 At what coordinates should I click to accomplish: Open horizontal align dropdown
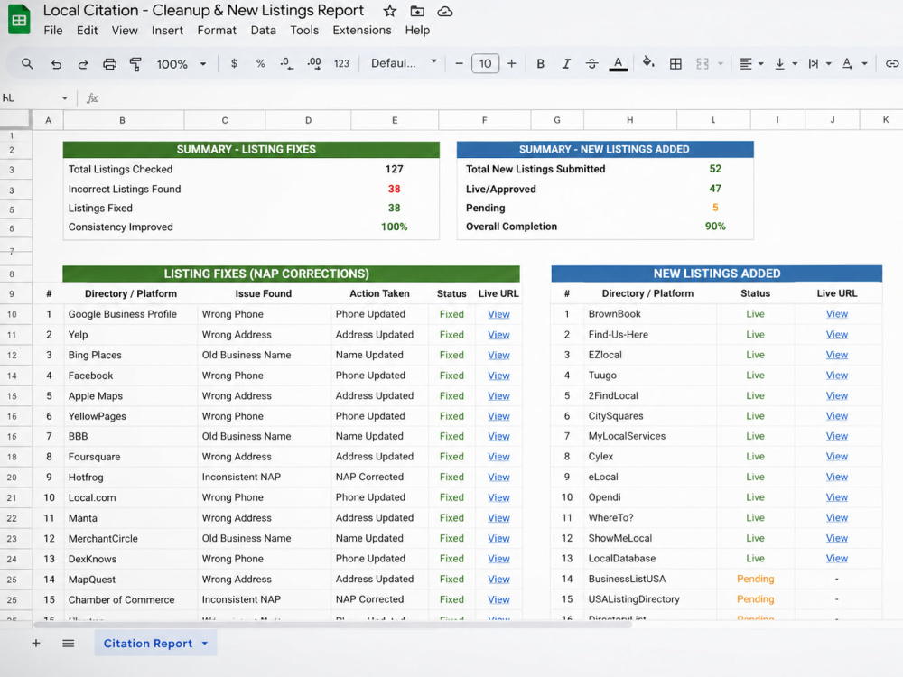(751, 63)
